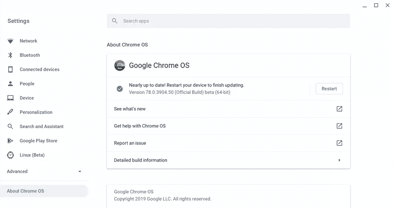Click the Device laptop icon

pyautogui.click(x=10, y=98)
